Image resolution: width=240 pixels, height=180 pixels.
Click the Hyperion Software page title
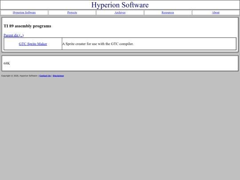(120, 5)
